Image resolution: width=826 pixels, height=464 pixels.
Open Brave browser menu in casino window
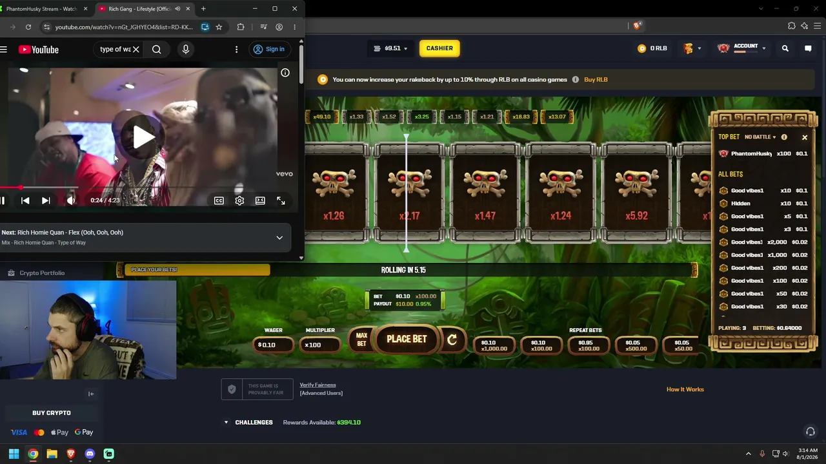(817, 26)
